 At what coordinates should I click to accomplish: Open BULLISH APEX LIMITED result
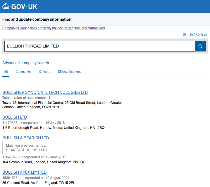(24, 172)
